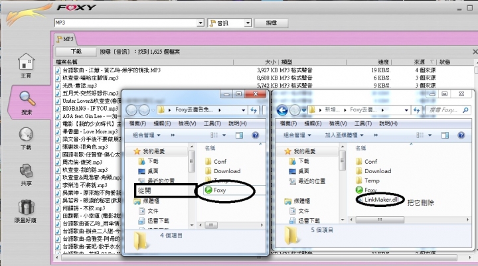The height and width of the screenshot is (266, 478).
Task: Open View menu in right Explorer window
Action: coord(338,123)
